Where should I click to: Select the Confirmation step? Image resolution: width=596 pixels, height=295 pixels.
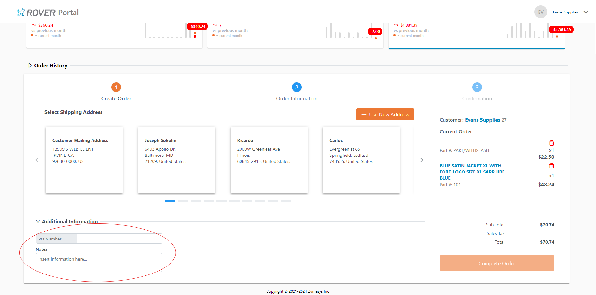tap(477, 87)
